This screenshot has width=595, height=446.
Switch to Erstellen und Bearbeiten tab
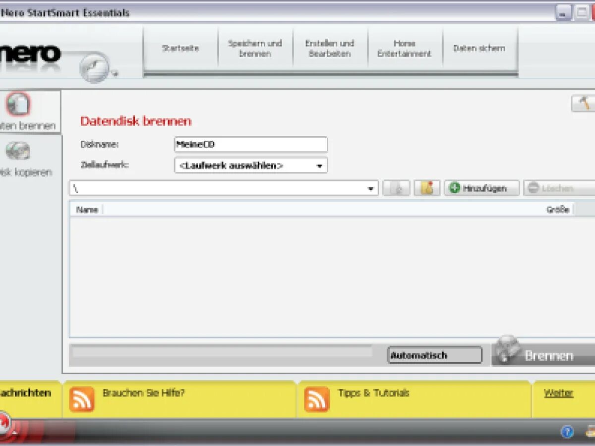click(x=330, y=49)
